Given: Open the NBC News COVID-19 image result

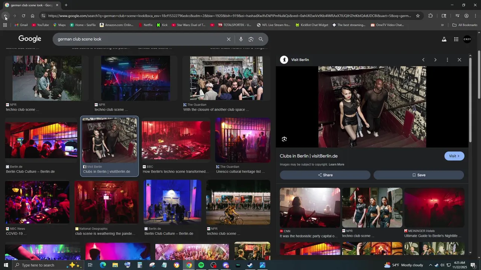Looking at the screenshot, I should (37, 202).
